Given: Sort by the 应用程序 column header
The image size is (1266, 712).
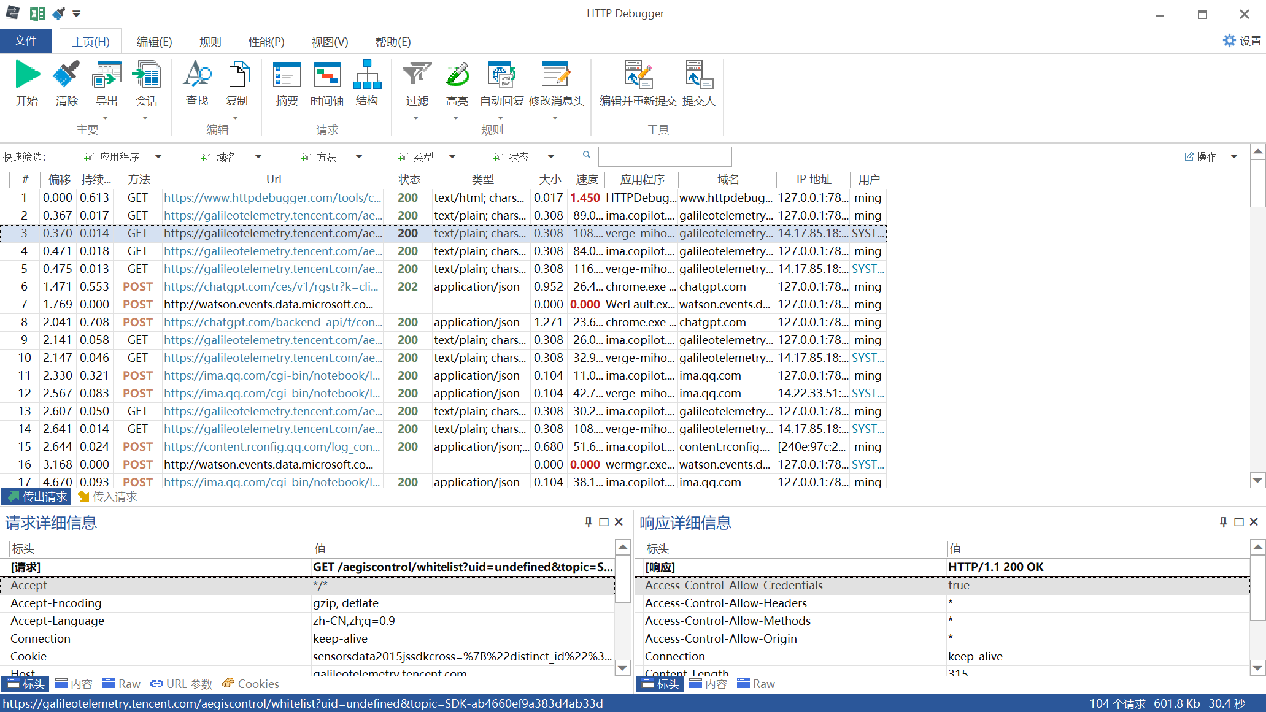Looking at the screenshot, I should coord(642,179).
